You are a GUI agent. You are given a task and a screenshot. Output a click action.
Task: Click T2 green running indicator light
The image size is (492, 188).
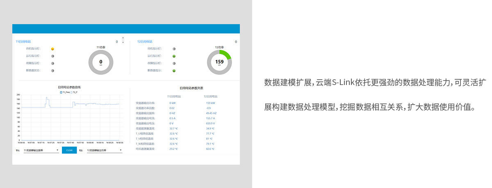click(x=174, y=56)
